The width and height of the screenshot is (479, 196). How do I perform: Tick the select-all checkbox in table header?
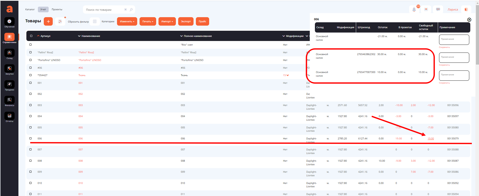click(31, 36)
